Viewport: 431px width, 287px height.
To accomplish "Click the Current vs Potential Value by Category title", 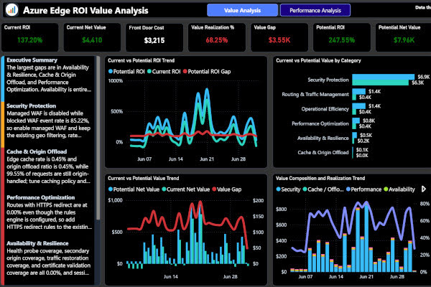I will [x=318, y=60].
